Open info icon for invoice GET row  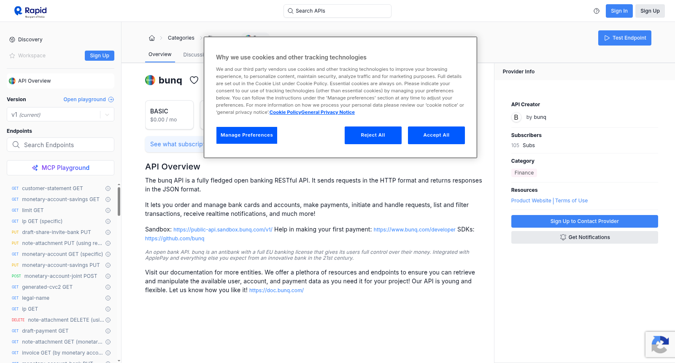(x=108, y=353)
